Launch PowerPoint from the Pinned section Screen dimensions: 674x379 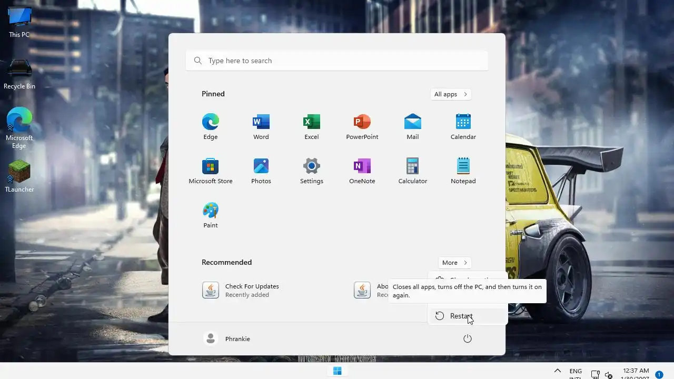pos(362,127)
